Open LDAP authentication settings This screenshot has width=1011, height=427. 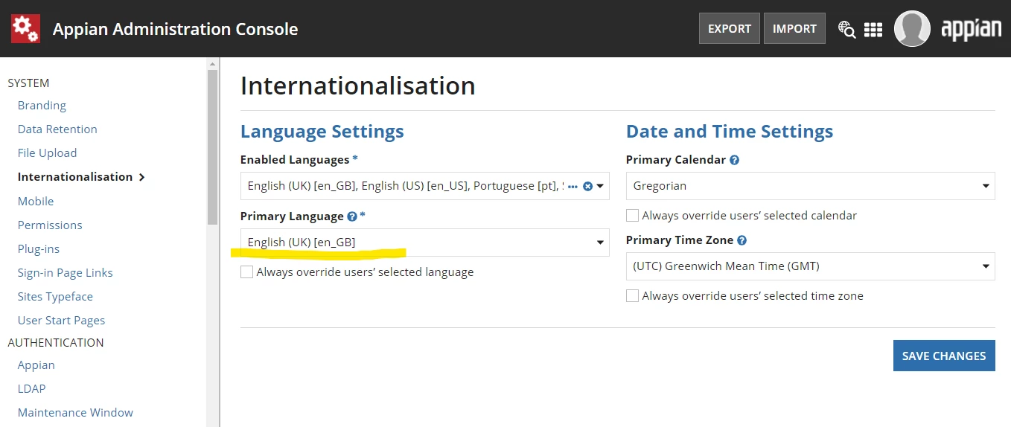(32, 389)
